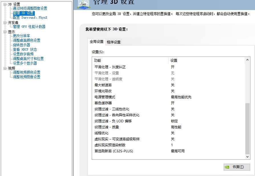Click scroll down arrow of settings list
255x176 pixels.
pyautogui.click(x=247, y=157)
